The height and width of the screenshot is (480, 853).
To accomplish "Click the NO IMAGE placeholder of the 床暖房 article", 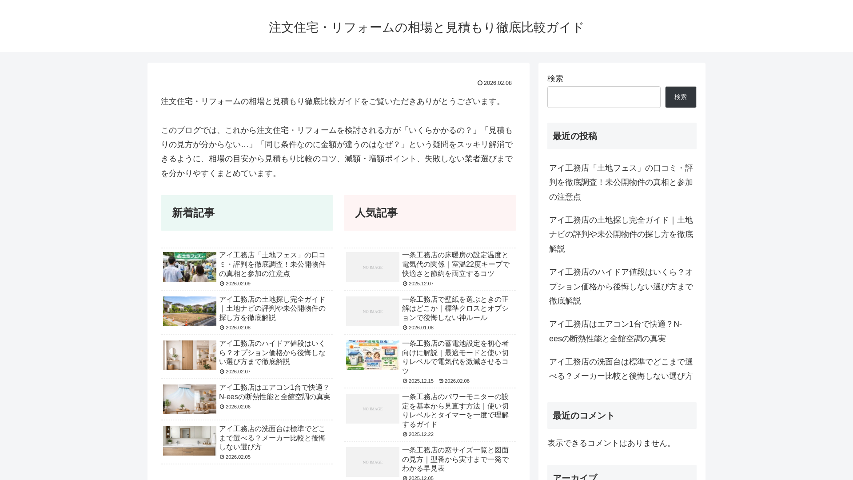I will point(372,267).
